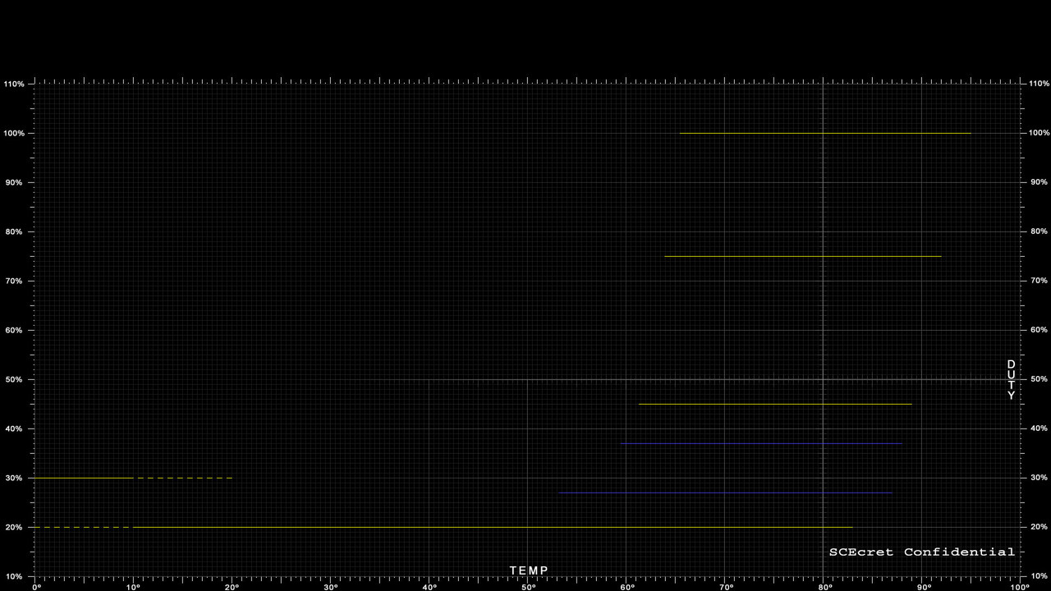Image resolution: width=1051 pixels, height=591 pixels.
Task: Click the 110% label on left axis
Action: 14,84
